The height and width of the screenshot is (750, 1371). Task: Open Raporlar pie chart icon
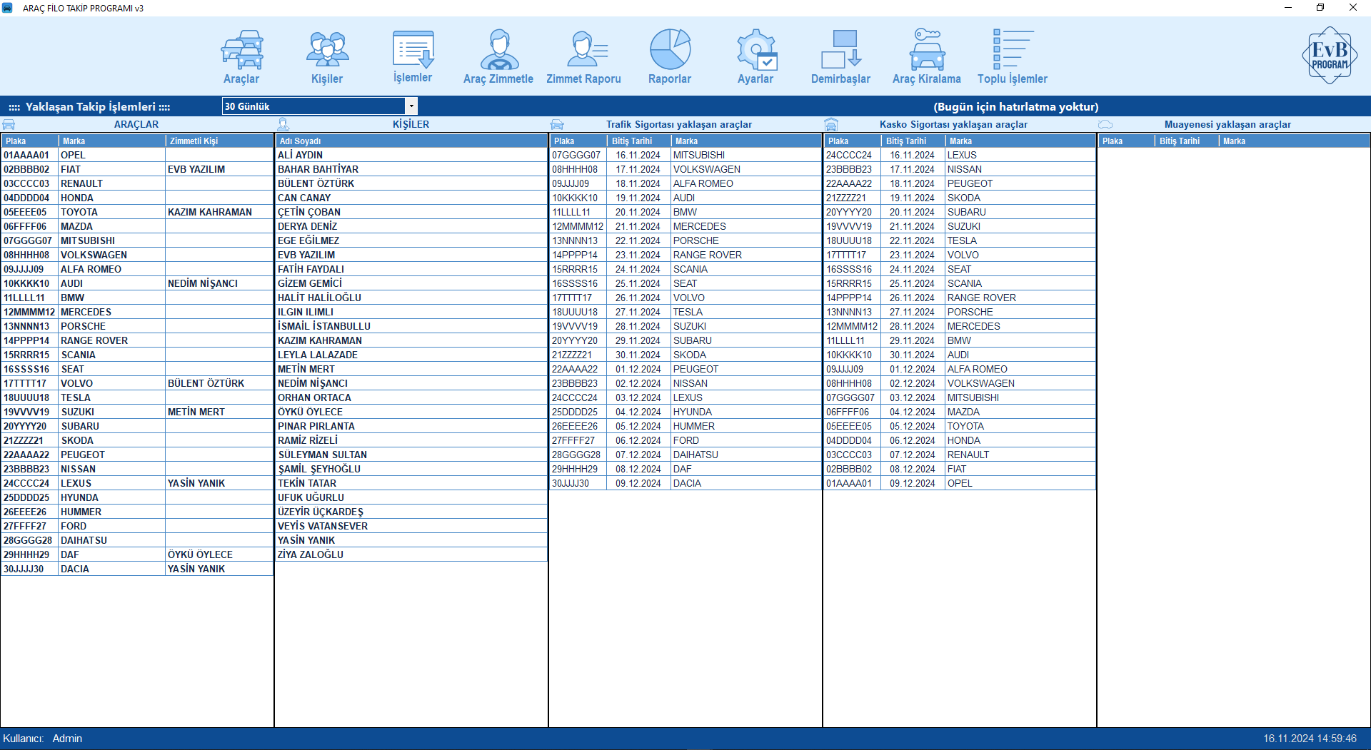[670, 57]
